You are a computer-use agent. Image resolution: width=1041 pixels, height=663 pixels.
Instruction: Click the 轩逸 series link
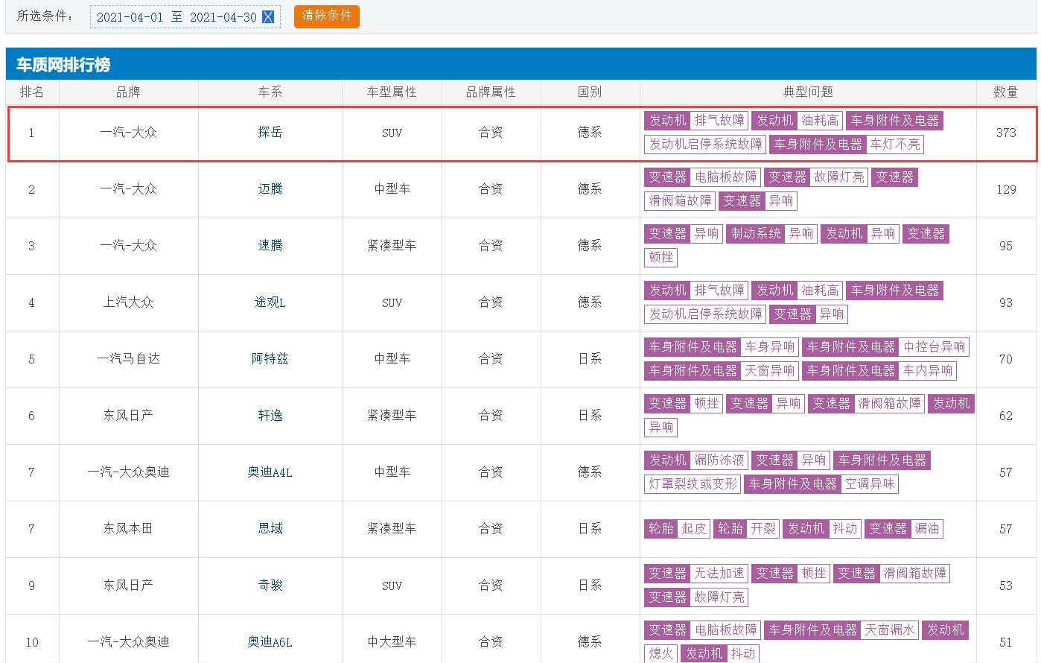coord(270,416)
